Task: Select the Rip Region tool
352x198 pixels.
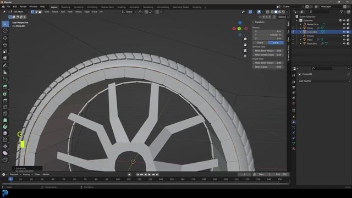Action: (5, 159)
